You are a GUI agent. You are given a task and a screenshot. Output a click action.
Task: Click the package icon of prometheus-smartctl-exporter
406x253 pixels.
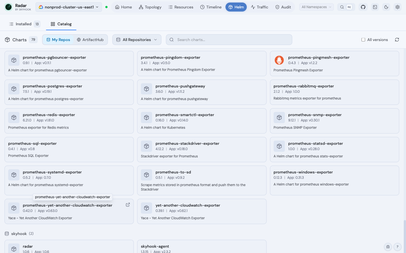pyautogui.click(x=146, y=118)
